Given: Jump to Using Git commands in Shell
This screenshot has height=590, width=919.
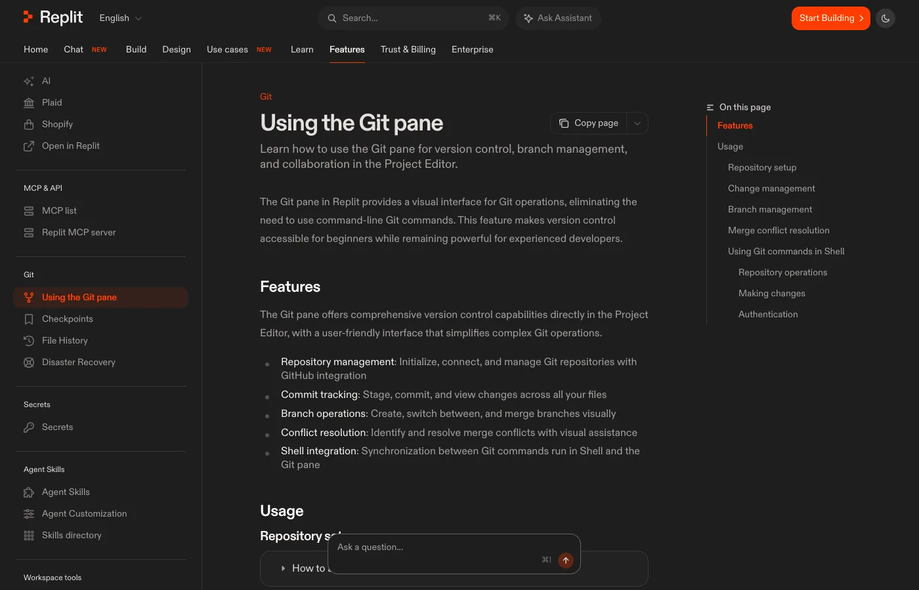Looking at the screenshot, I should 786,251.
